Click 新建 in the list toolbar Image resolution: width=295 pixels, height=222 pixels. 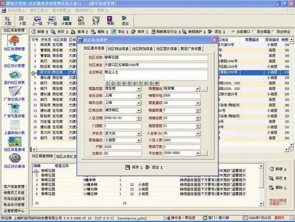(39, 32)
